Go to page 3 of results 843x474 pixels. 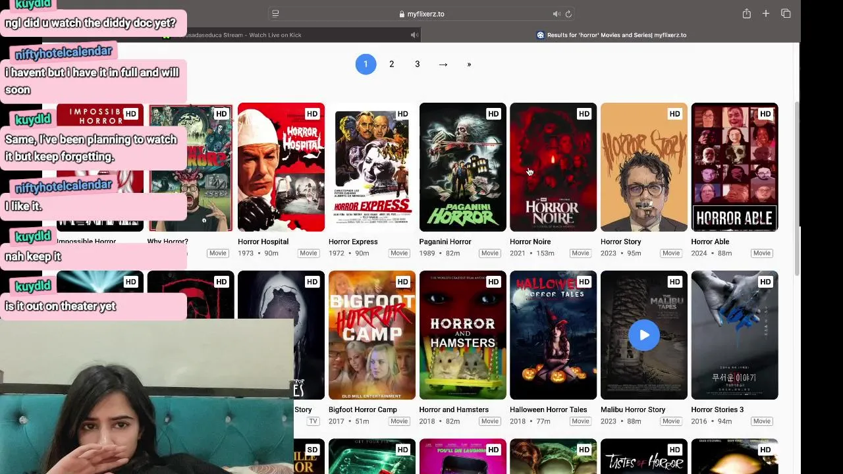(417, 64)
